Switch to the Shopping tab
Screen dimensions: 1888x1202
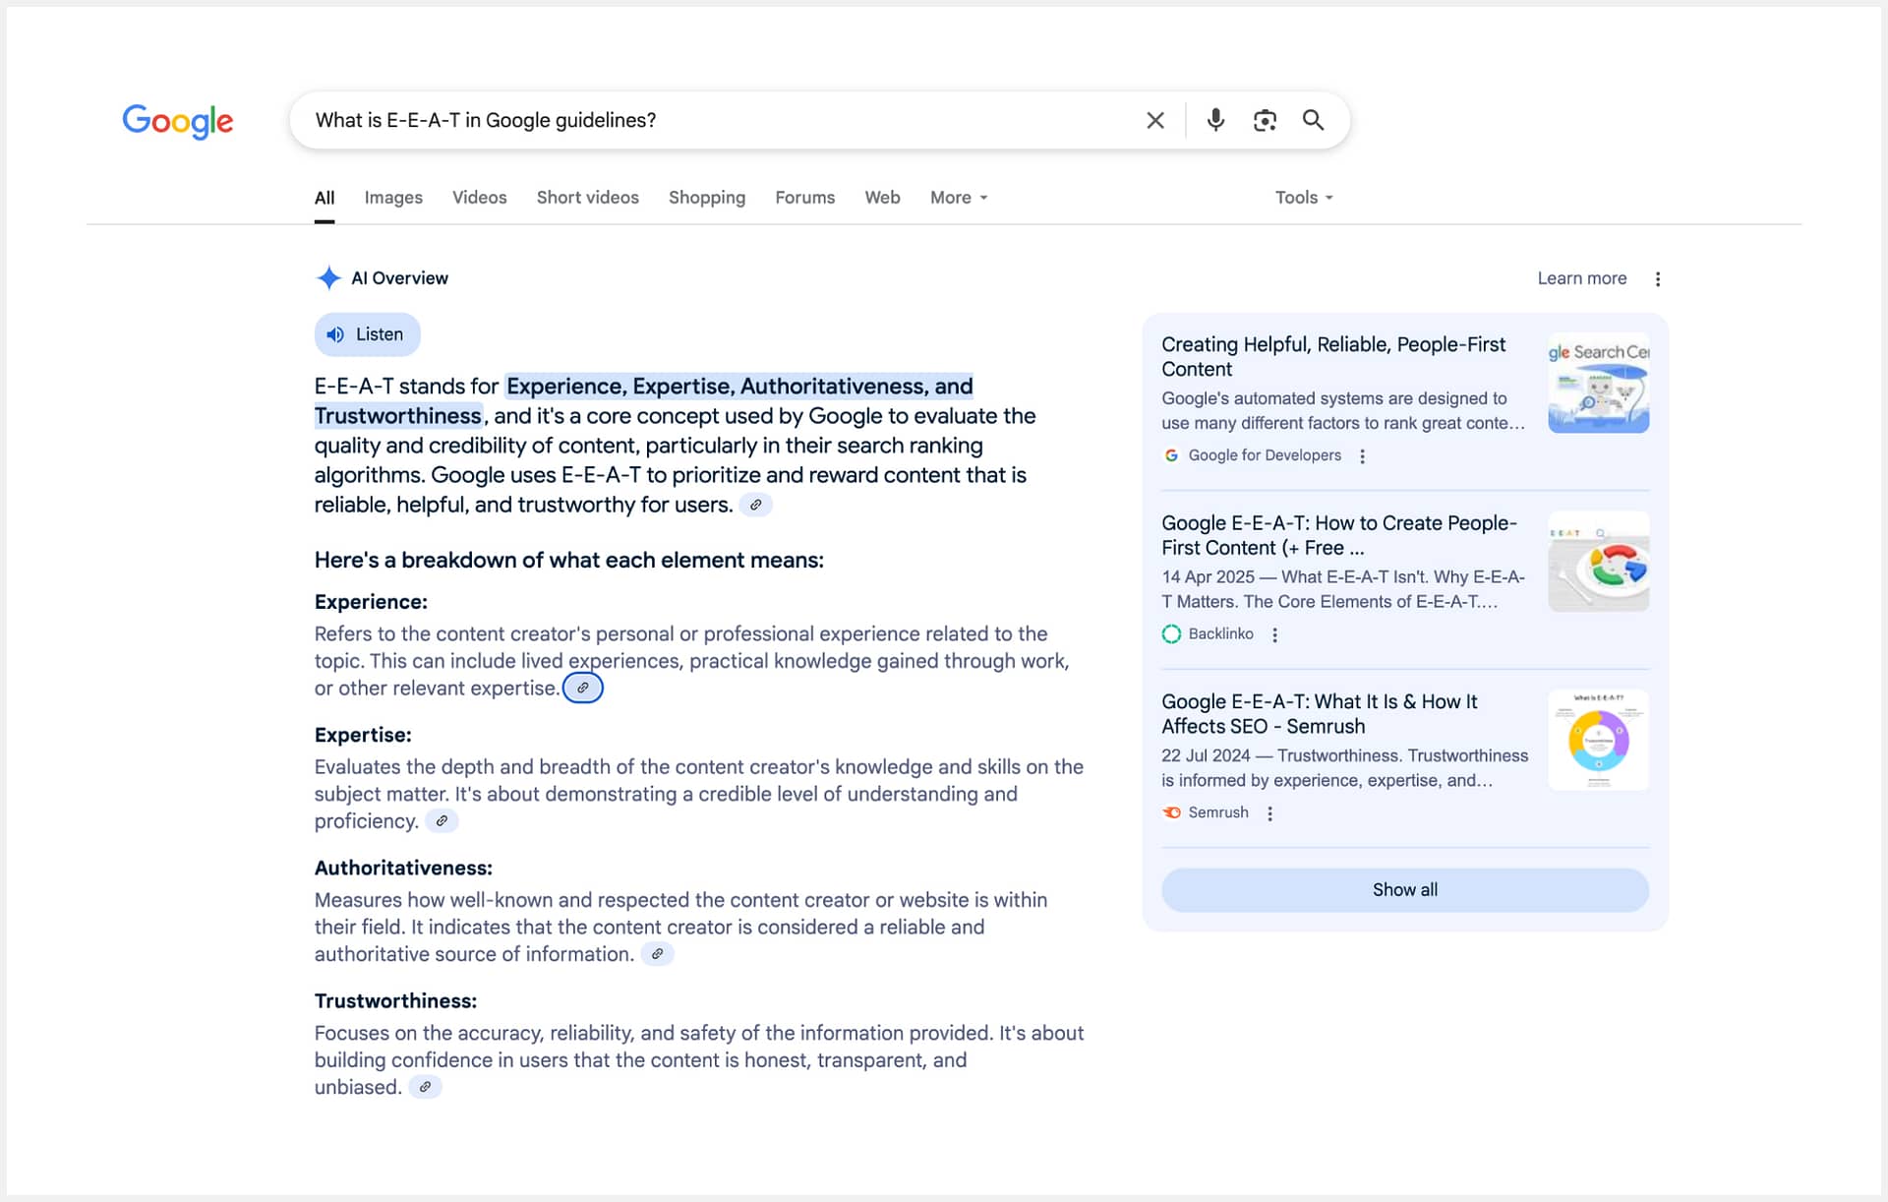707,198
